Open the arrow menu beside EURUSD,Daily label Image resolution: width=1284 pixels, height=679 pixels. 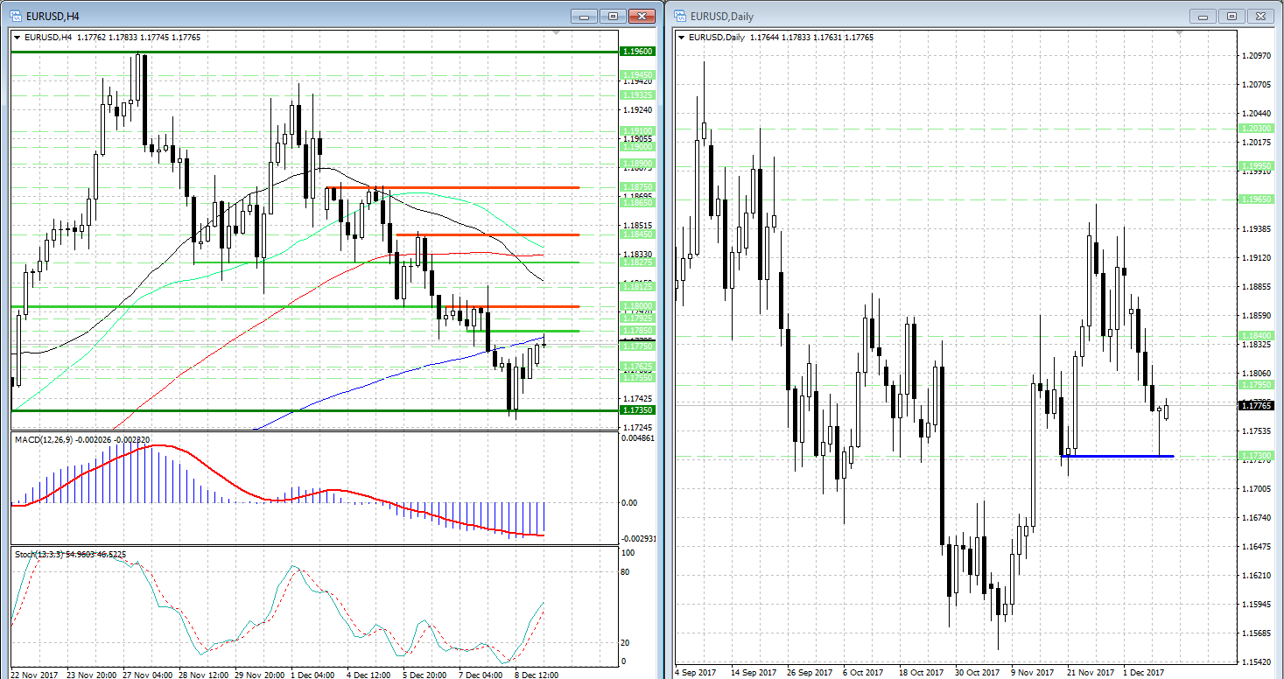[682, 37]
